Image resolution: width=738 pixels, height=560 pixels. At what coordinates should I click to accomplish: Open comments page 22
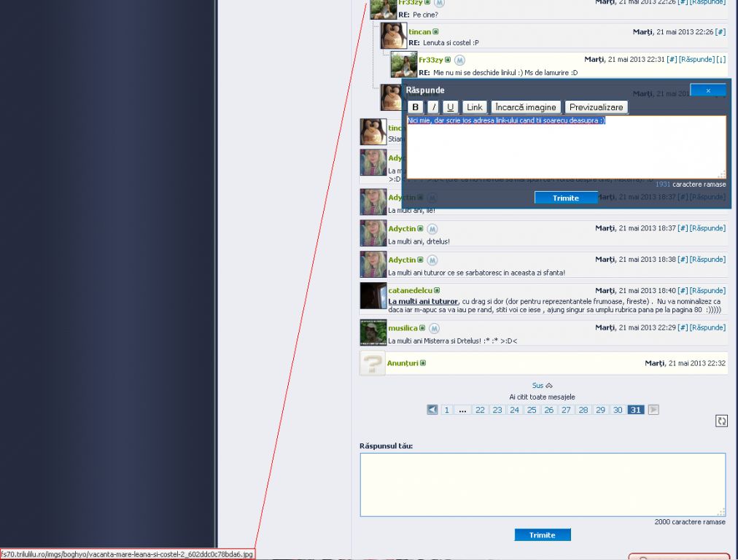coord(480,410)
